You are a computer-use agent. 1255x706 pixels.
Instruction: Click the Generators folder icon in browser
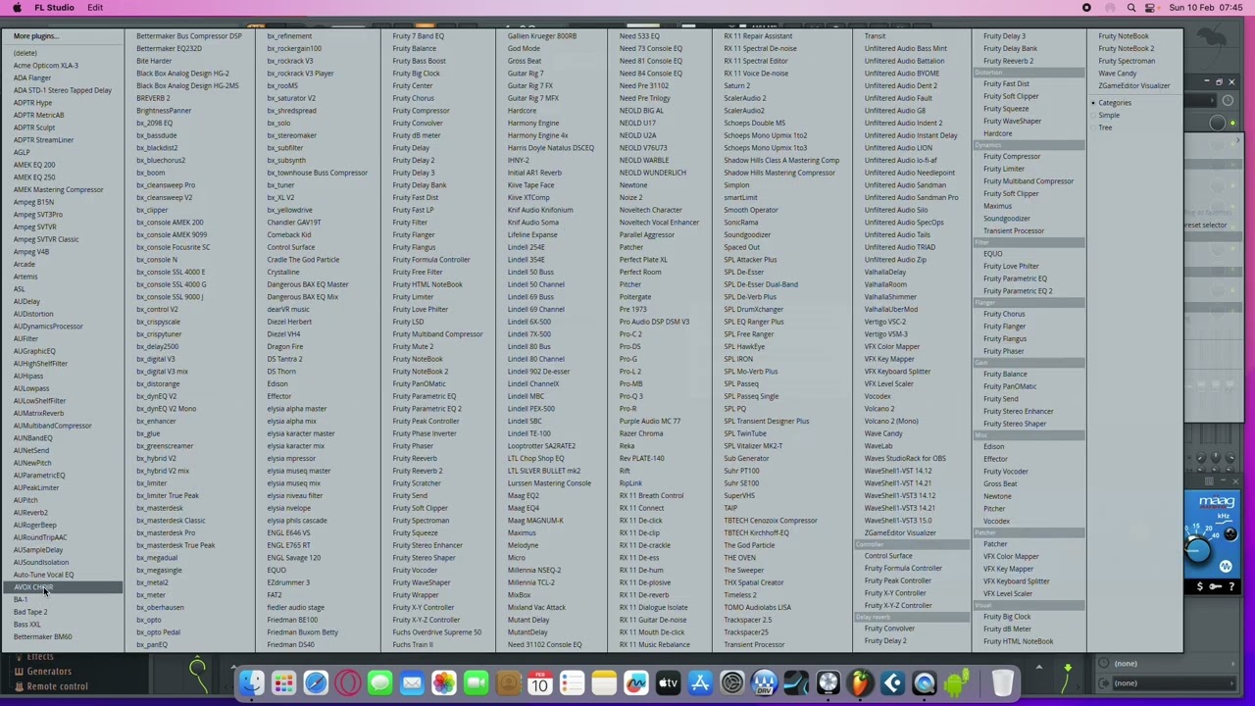pos(18,672)
